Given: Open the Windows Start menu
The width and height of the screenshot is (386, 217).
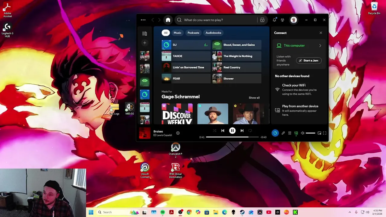Looking at the screenshot, I should (x=91, y=212).
